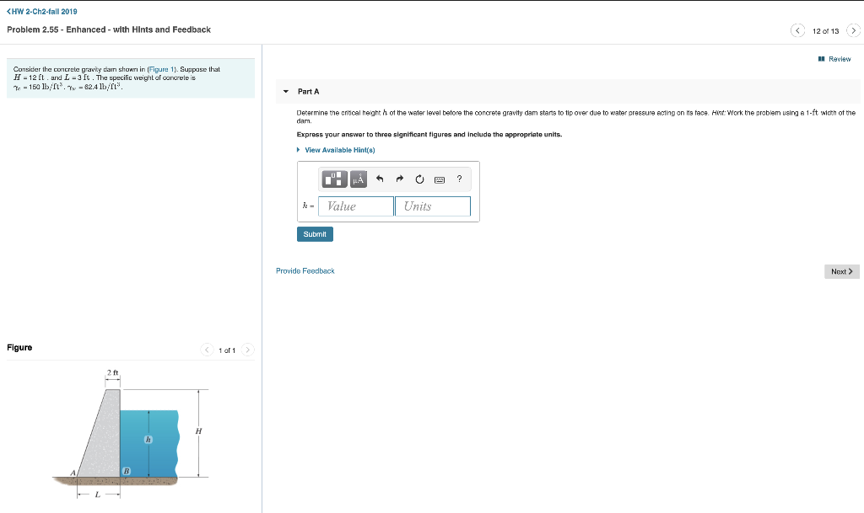This screenshot has height=513, width=864.
Task: Select the dam figure image
Action: 131,433
